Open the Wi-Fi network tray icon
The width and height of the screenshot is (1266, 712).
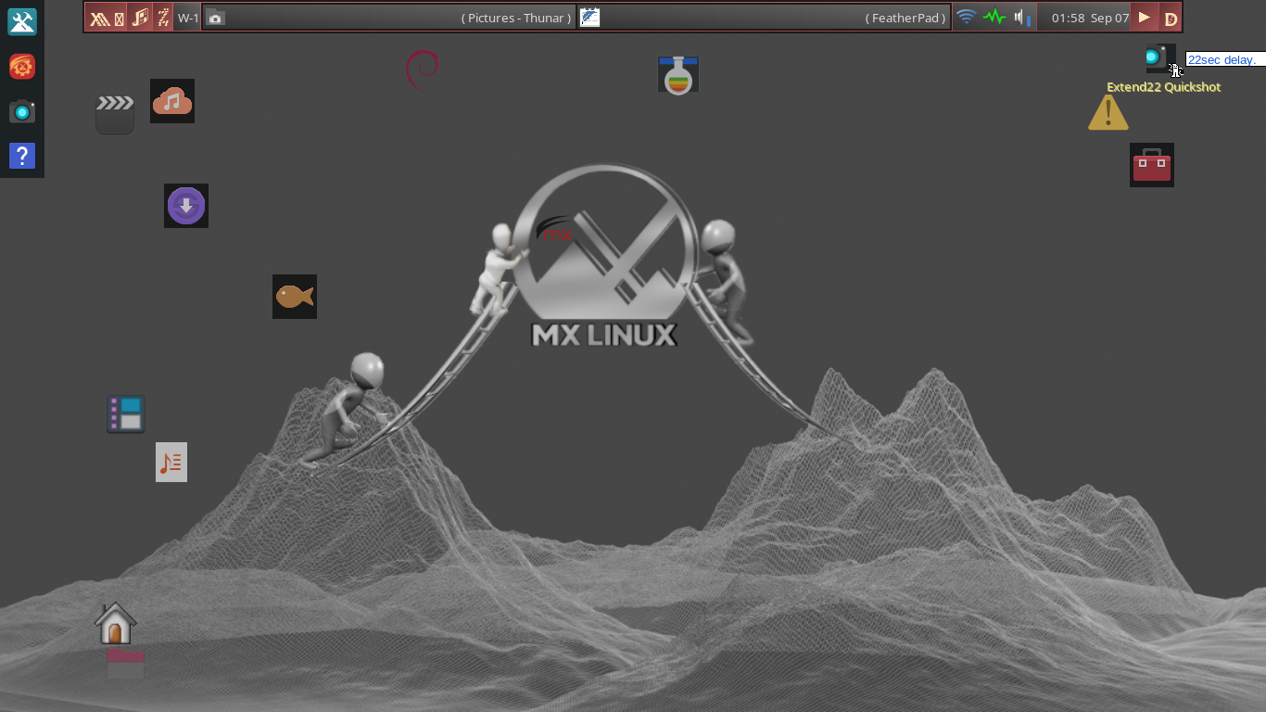[967, 18]
